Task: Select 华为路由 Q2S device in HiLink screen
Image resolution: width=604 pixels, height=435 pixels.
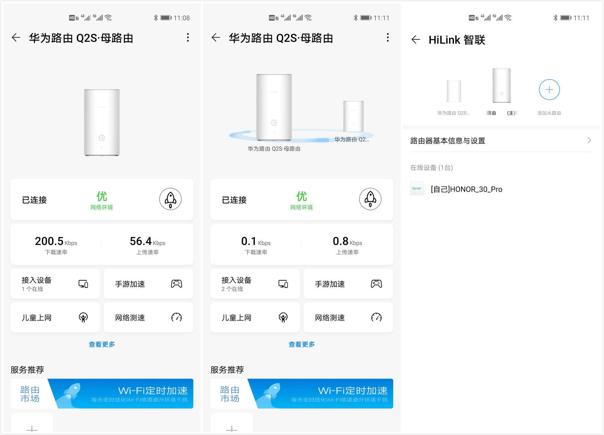Action: click(454, 91)
